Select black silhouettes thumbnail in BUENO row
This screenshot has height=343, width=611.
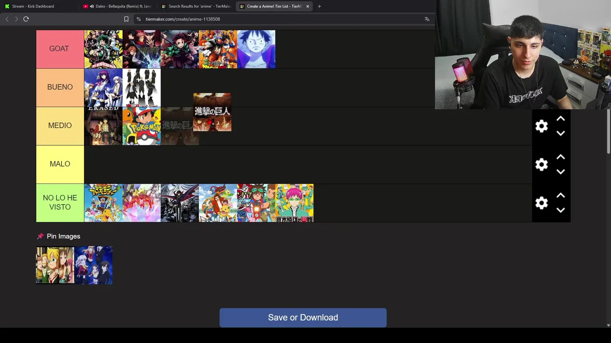pyautogui.click(x=142, y=88)
